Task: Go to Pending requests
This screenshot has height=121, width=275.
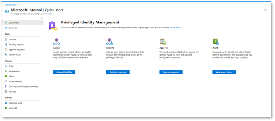Action: 17,44
